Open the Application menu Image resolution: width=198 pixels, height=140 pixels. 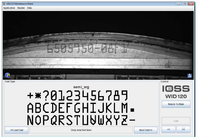coord(9,8)
